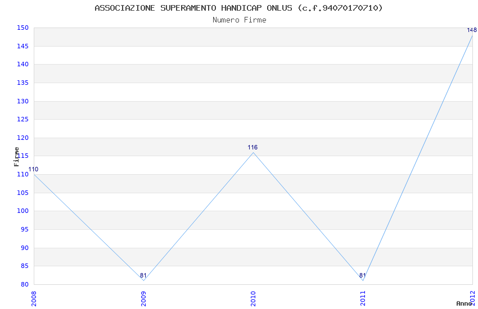Select the 81 data label at 2009
Screen dimensions: 478x309
143,275
